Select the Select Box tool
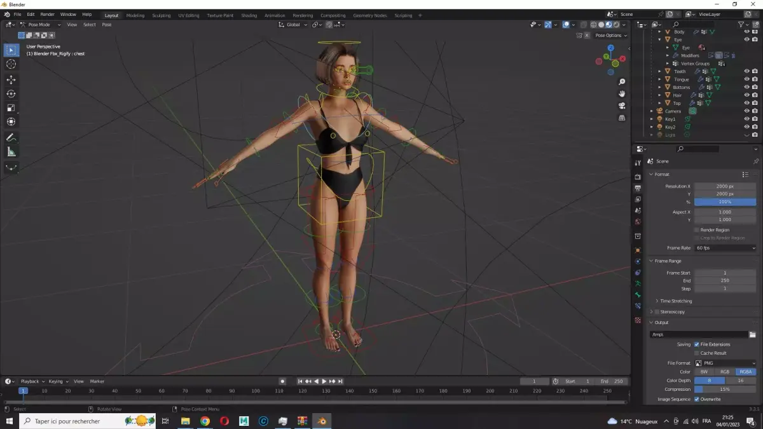The height and width of the screenshot is (429, 763). click(11, 50)
